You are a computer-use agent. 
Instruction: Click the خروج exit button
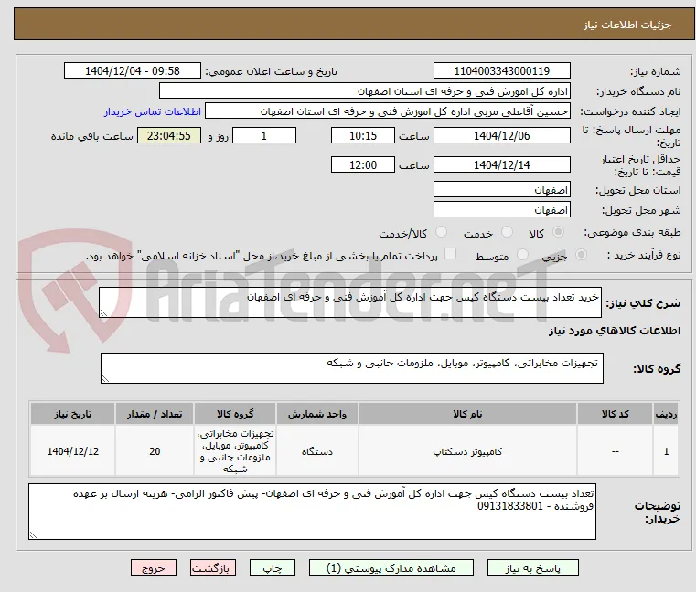(x=154, y=567)
